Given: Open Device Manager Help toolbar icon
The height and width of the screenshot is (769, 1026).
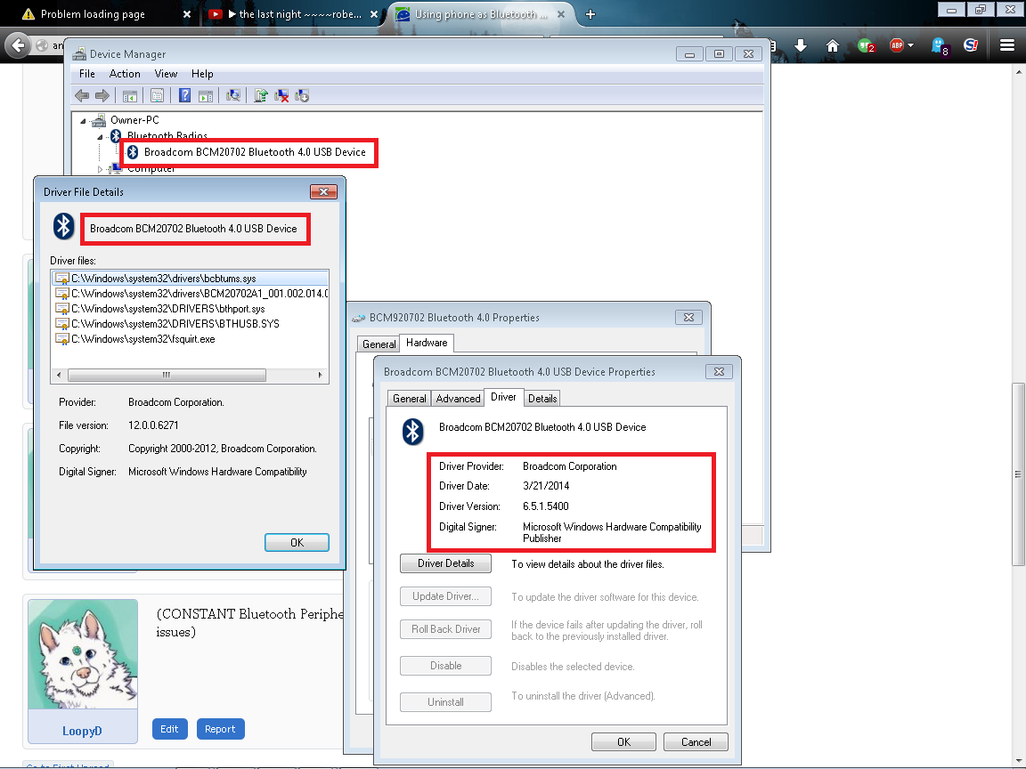Looking at the screenshot, I should click(x=184, y=96).
